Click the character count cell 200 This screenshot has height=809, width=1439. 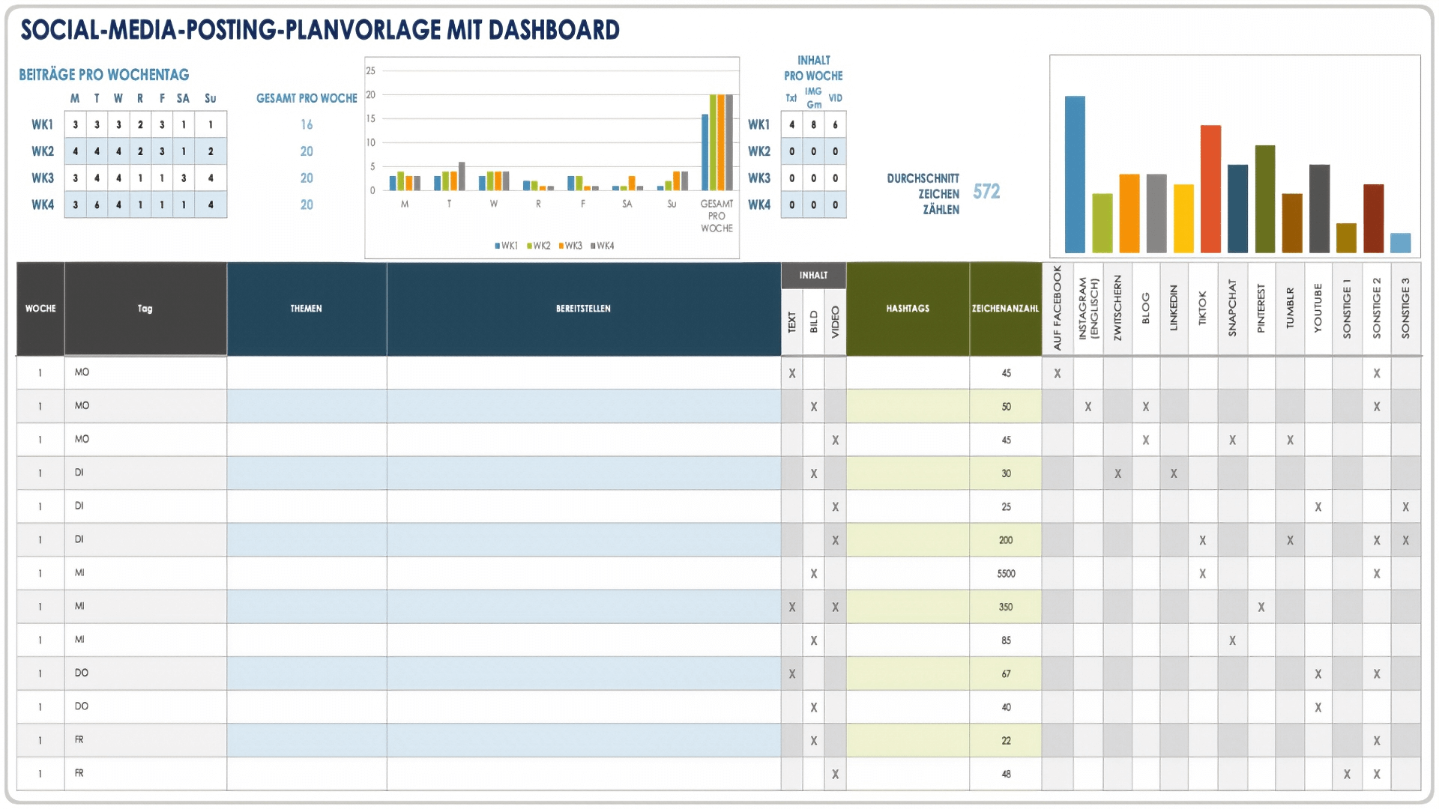(x=1006, y=540)
